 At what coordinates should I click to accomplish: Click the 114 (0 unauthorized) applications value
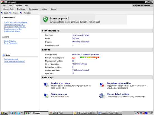pyautogui.click(x=80, y=70)
